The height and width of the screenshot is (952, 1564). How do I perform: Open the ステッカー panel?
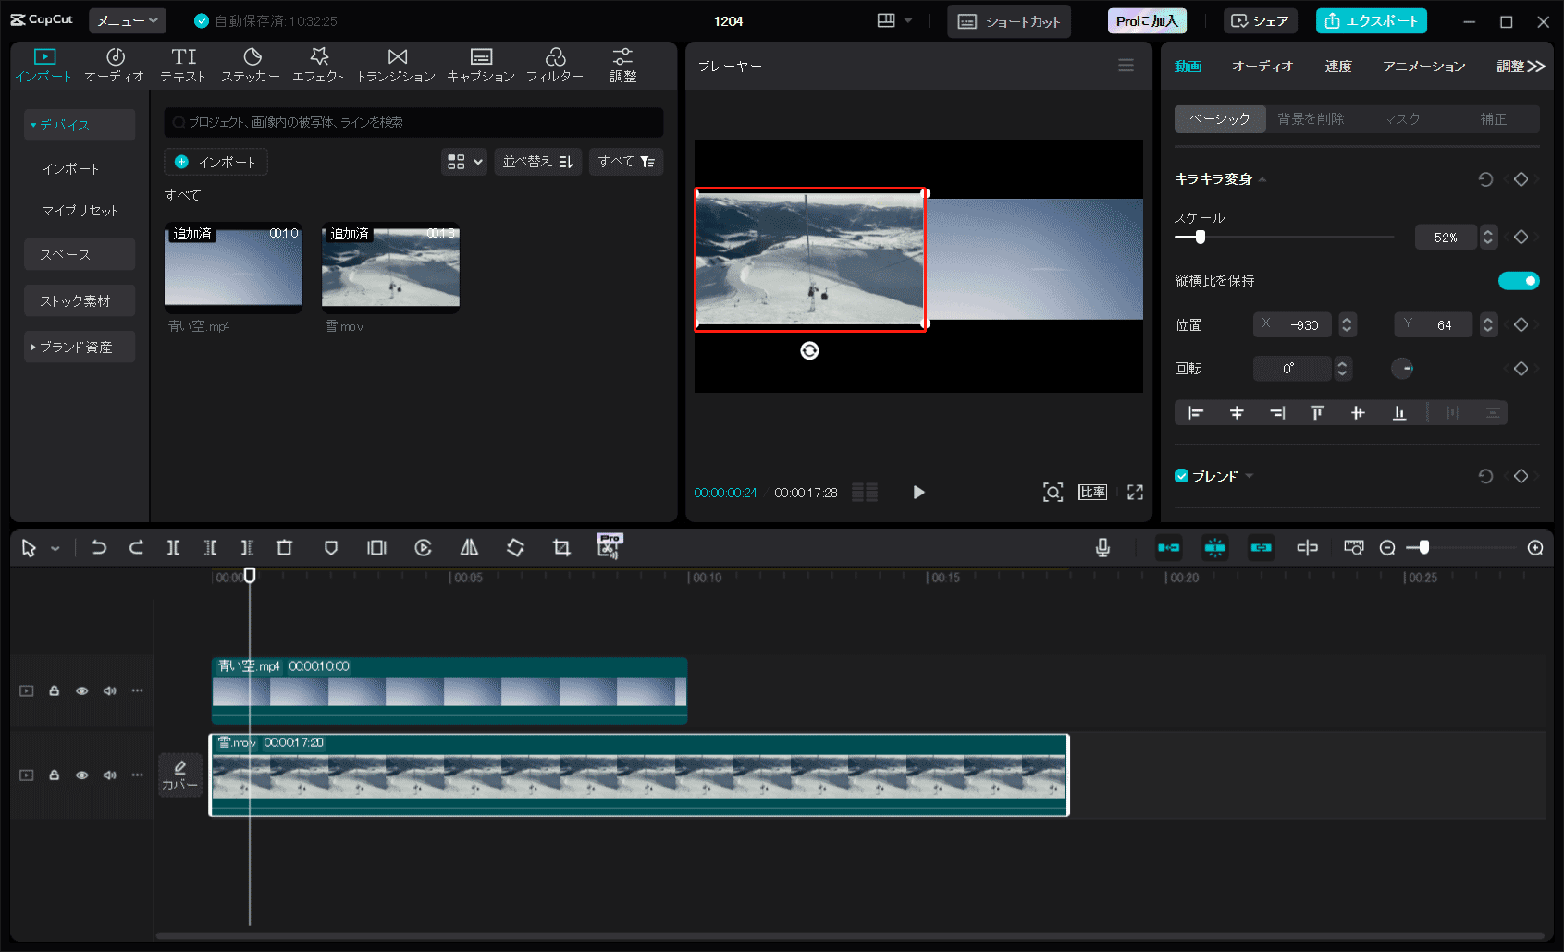250,65
